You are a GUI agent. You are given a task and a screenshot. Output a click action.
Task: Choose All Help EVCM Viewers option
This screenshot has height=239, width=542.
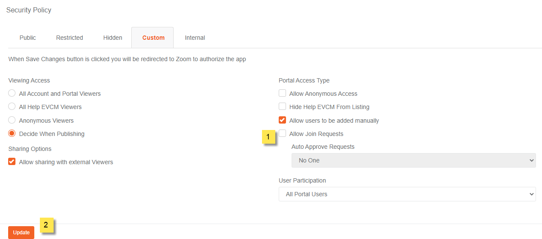click(12, 106)
